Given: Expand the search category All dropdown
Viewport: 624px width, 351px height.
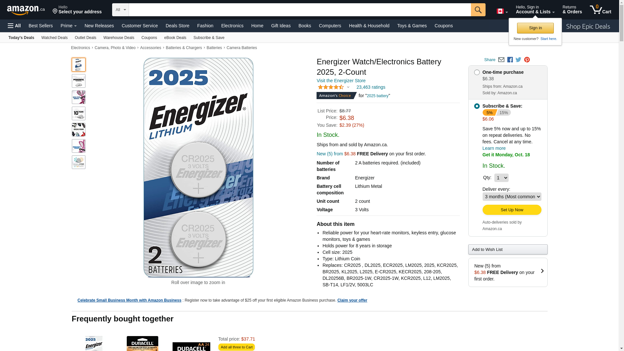Looking at the screenshot, I should 121,10.
